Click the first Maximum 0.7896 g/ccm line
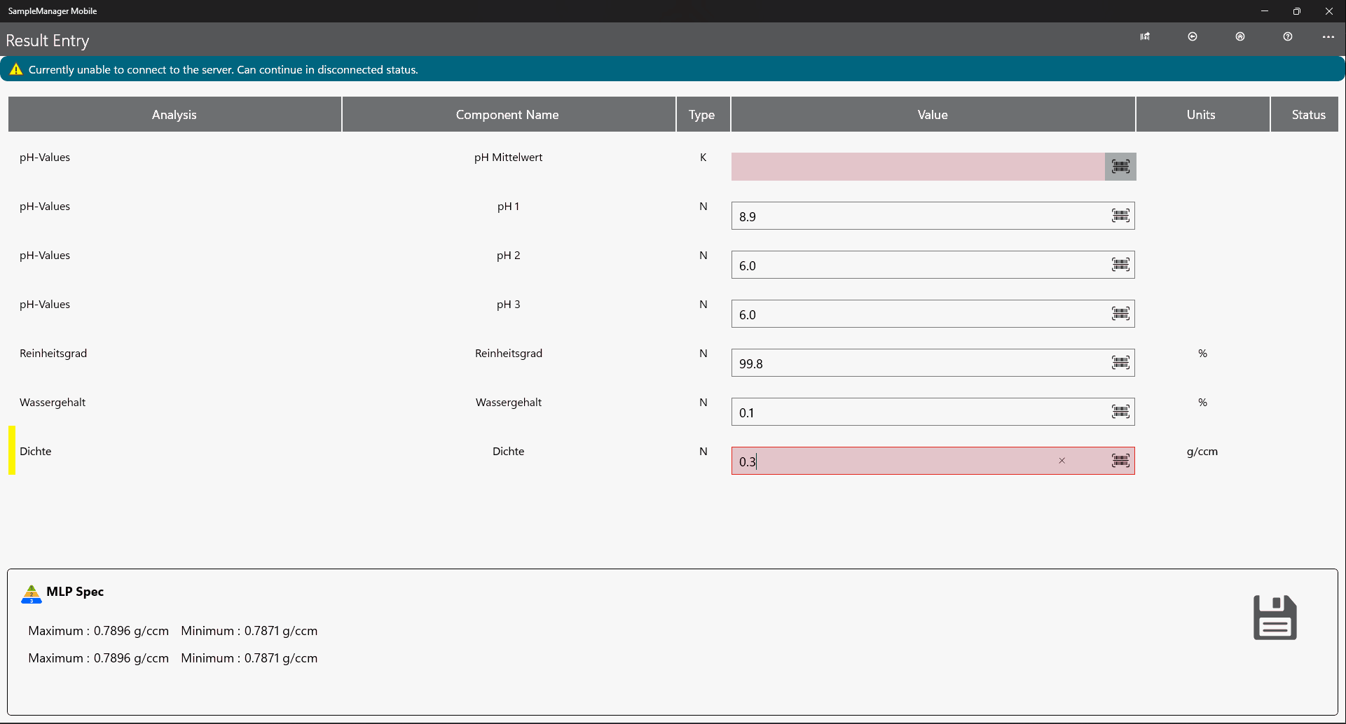The image size is (1346, 724). coord(98,631)
